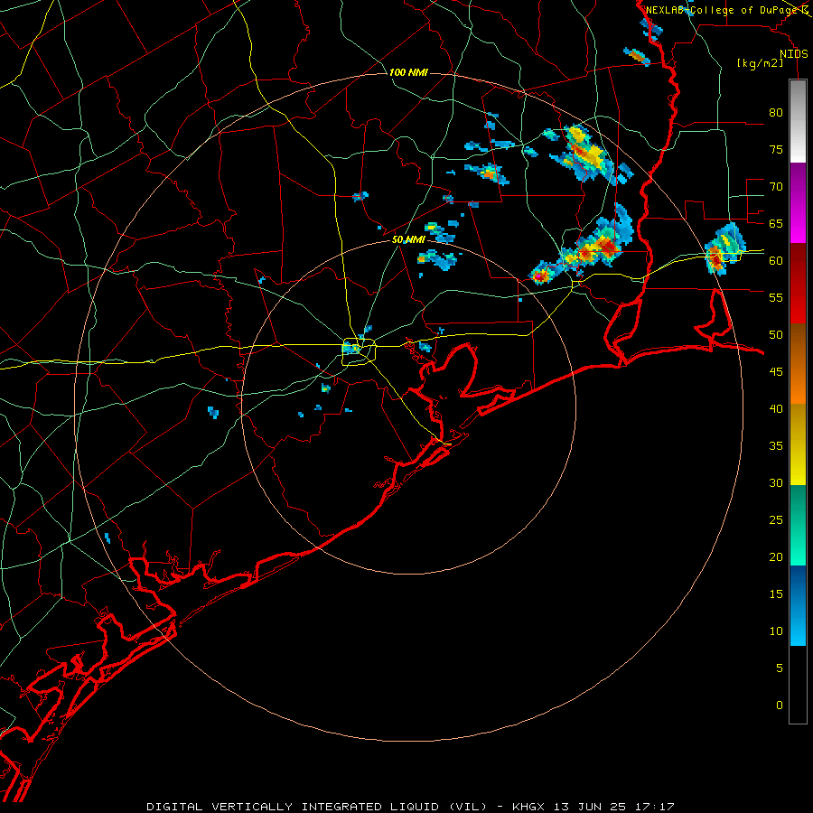The image size is (813, 813).
Task: Pick the magenta-purple segment of the color bar
Action: 798,202
